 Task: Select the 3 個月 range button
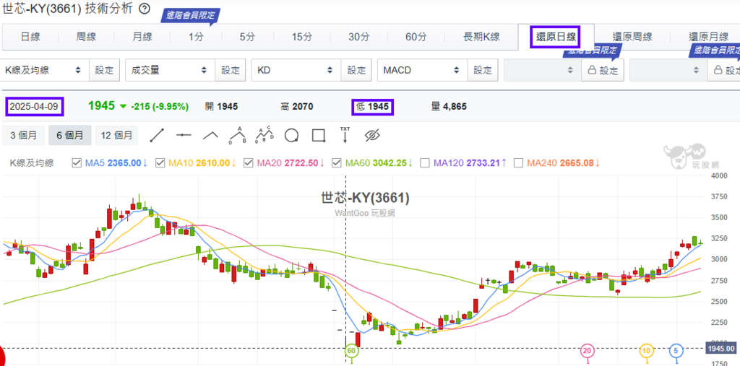click(x=23, y=136)
